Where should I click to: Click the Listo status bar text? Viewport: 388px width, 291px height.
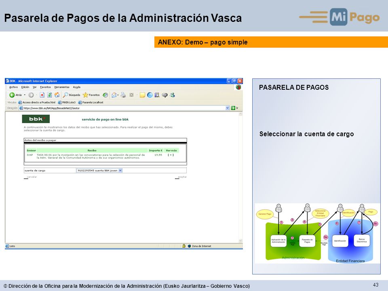pyautogui.click(x=13, y=246)
